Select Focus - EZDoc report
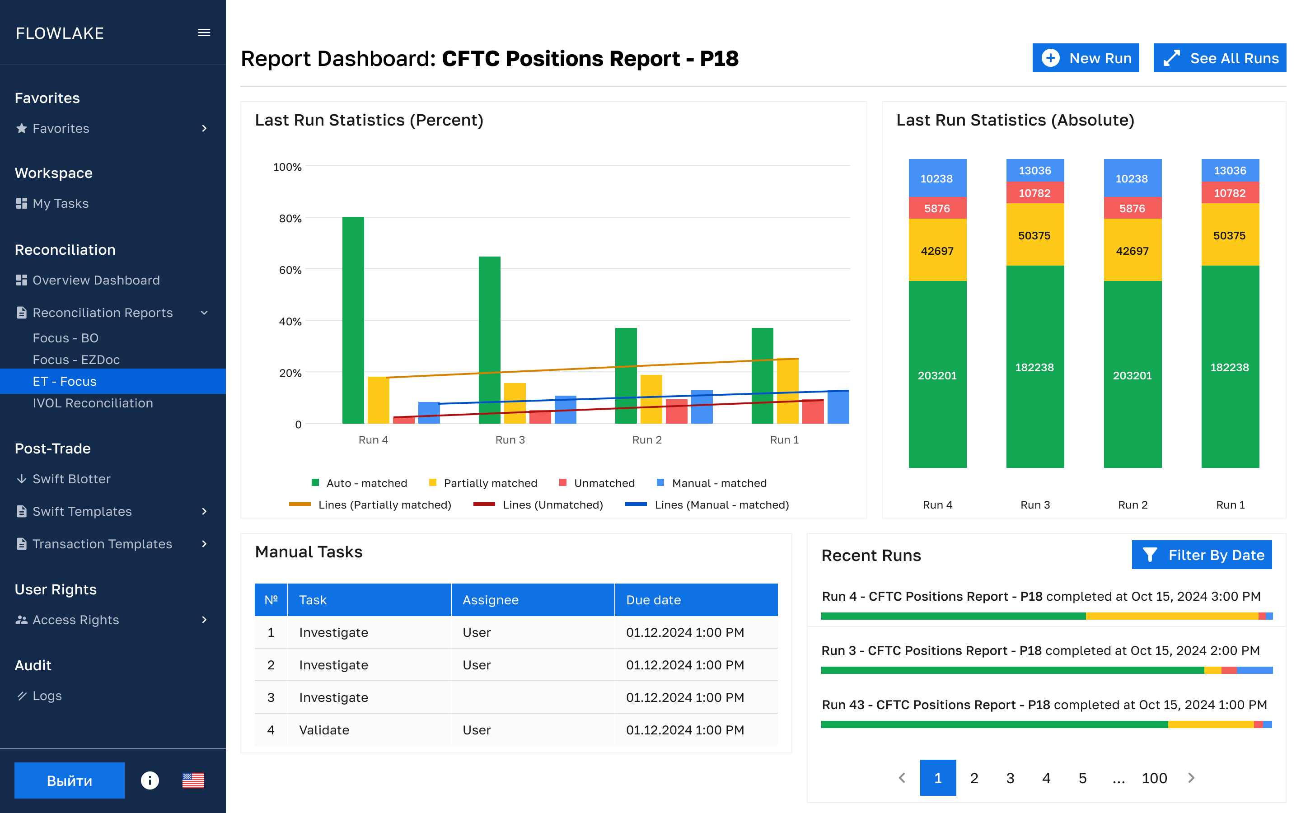This screenshot has height=813, width=1301. point(76,360)
